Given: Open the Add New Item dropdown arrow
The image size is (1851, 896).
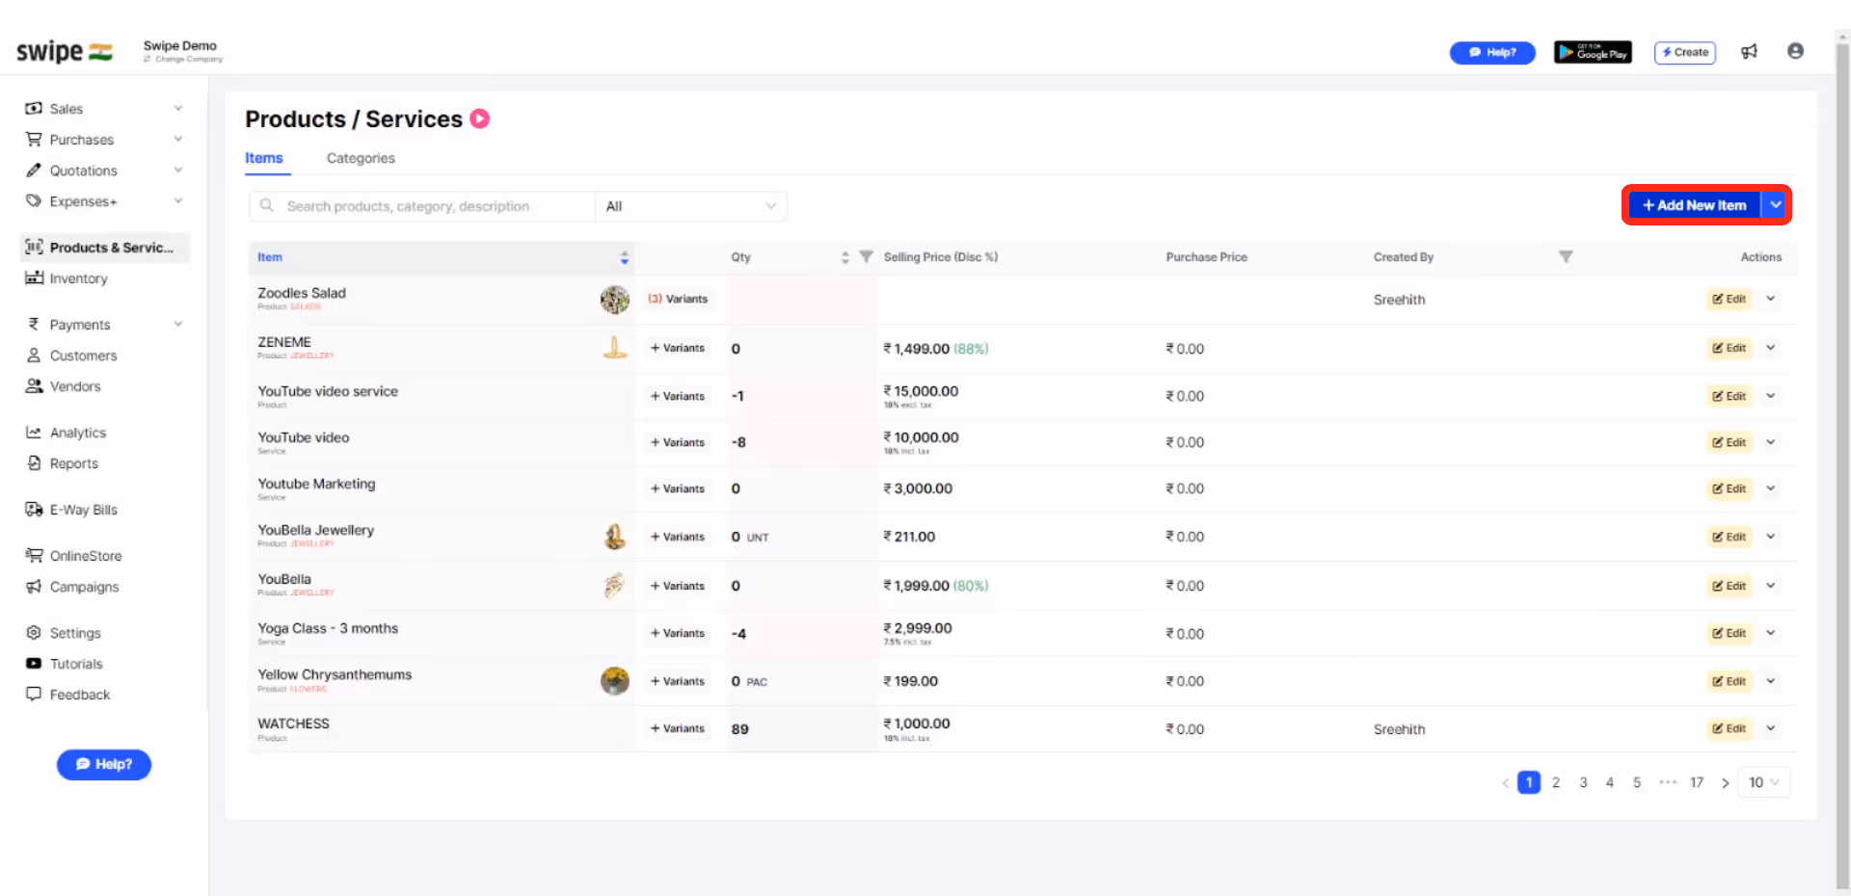Looking at the screenshot, I should [x=1775, y=205].
